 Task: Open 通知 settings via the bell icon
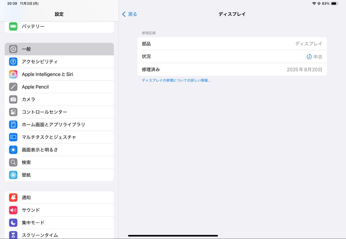tap(13, 197)
